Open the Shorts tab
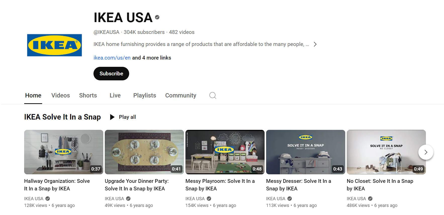Screen dimensions: 444x215 pyautogui.click(x=88, y=95)
